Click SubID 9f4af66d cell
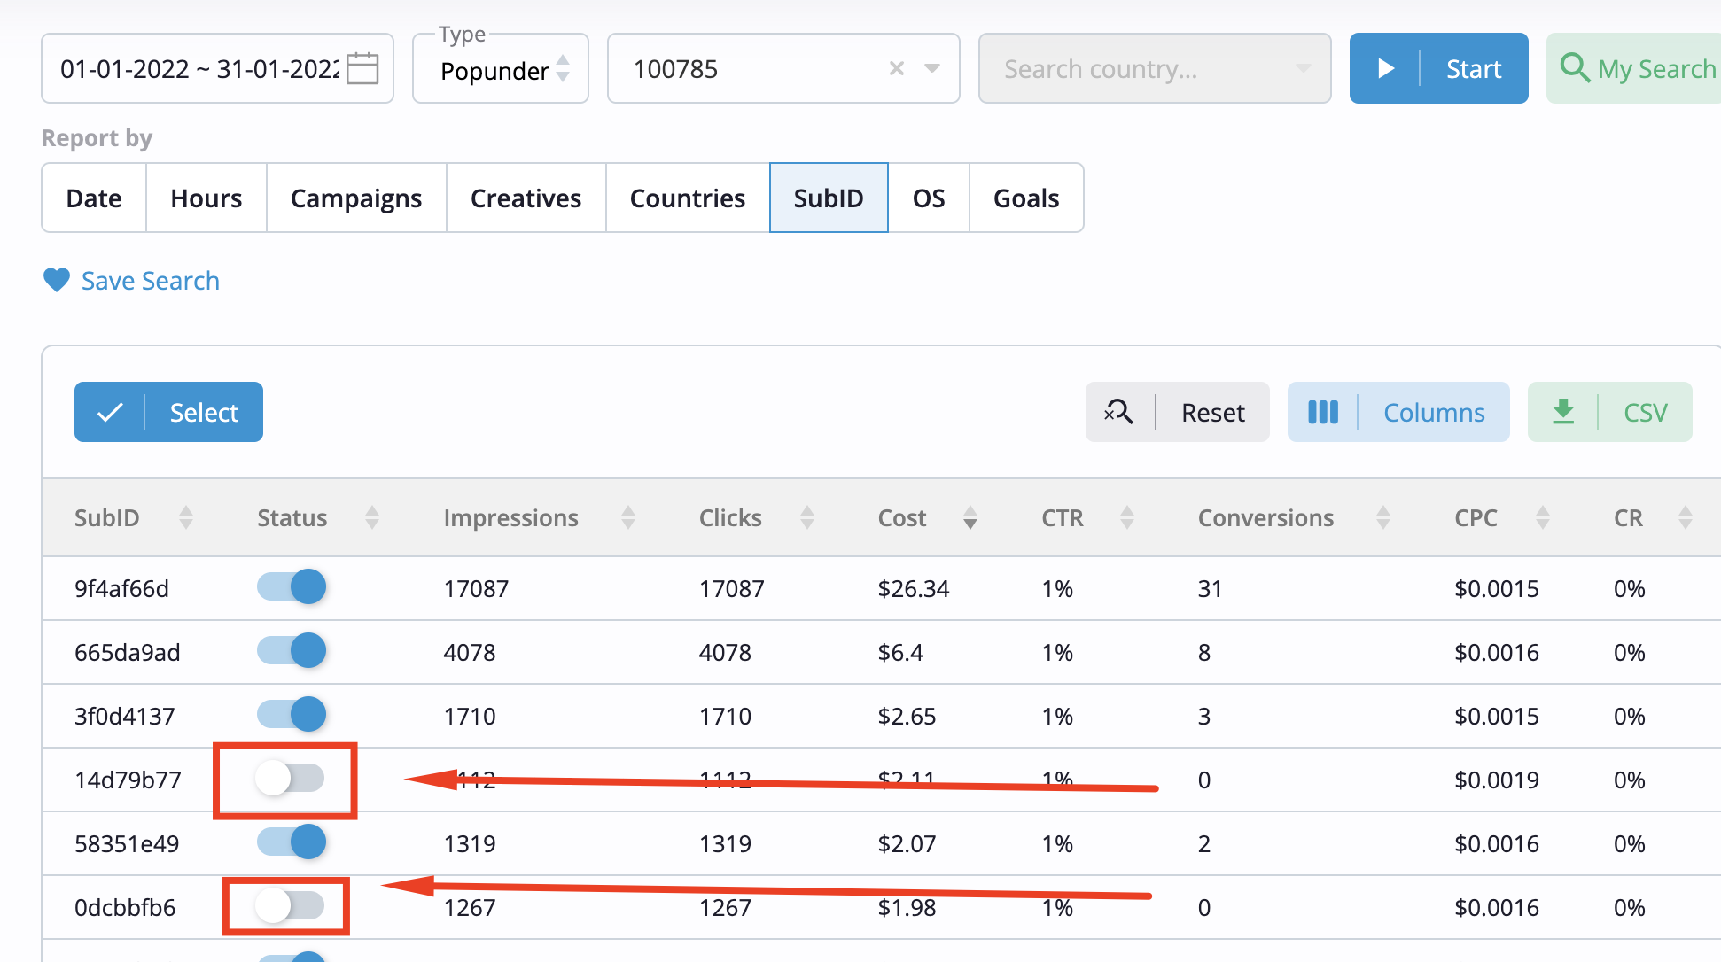The width and height of the screenshot is (1721, 962). pyautogui.click(x=121, y=588)
